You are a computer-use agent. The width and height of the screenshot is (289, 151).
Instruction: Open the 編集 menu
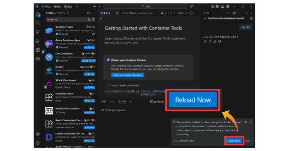[x=57, y=7]
